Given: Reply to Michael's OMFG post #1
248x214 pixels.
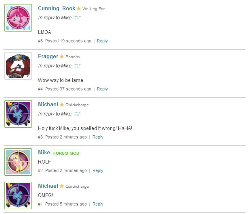Looking at the screenshot, I should (x=98, y=204).
